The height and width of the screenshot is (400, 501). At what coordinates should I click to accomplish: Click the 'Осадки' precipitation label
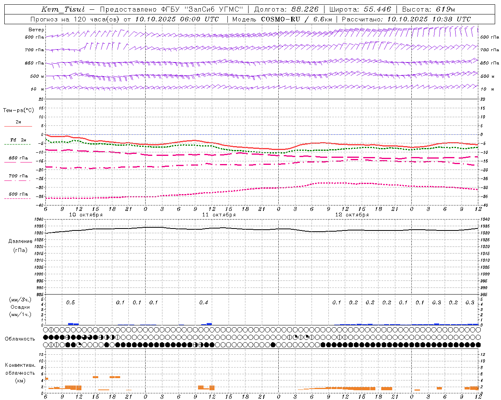click(x=20, y=307)
